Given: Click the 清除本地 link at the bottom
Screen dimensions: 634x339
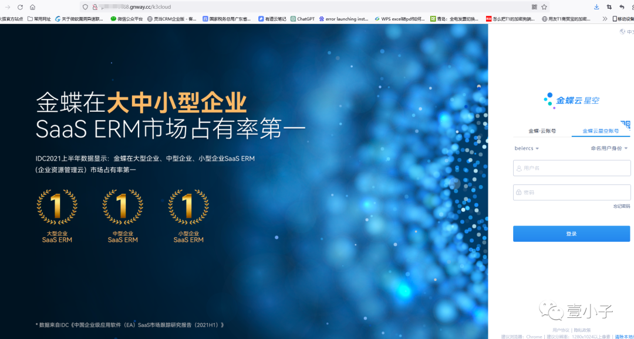Looking at the screenshot, I should coord(624,337).
